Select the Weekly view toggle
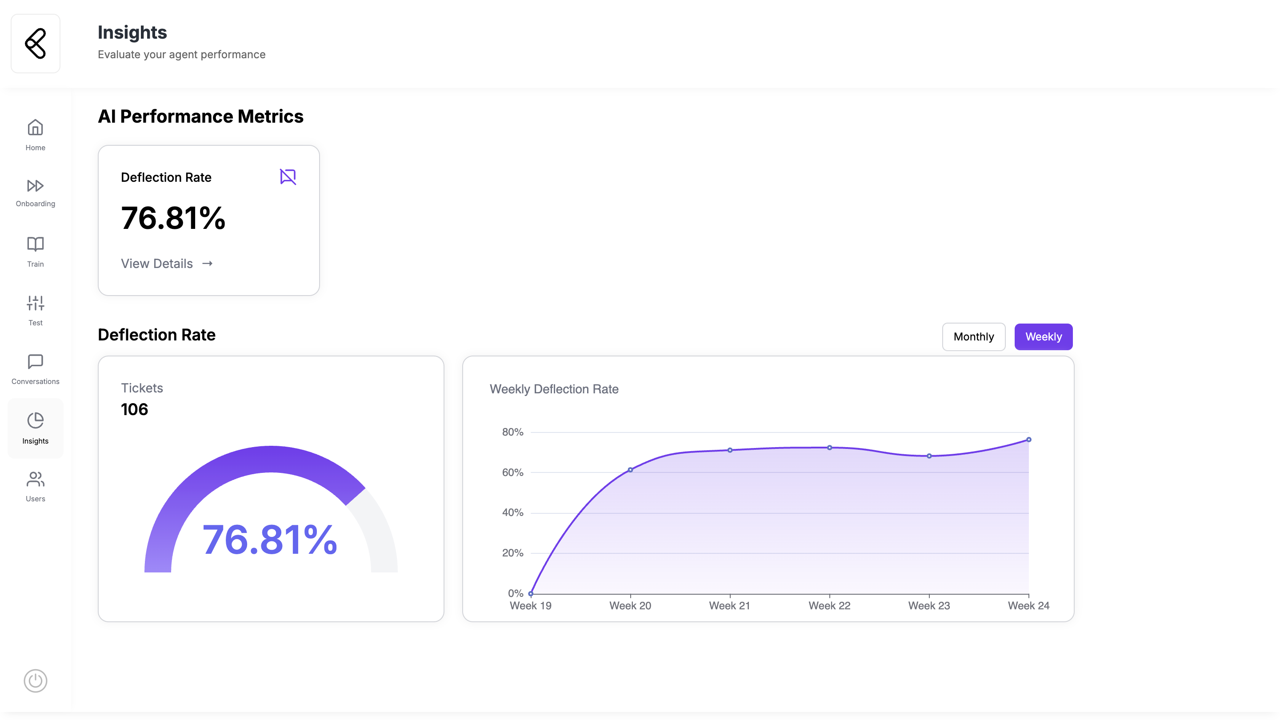 1043,337
